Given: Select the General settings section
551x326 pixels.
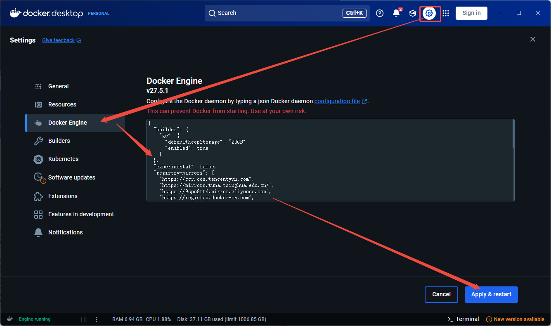Looking at the screenshot, I should 75,86.
